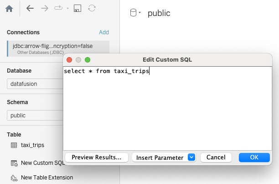Close the dialog with the red button
Image resolution: width=279 pixels, height=184 pixels.
pos(70,60)
